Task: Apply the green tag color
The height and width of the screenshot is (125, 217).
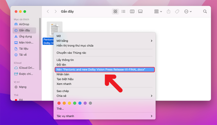Action: tap(75, 103)
